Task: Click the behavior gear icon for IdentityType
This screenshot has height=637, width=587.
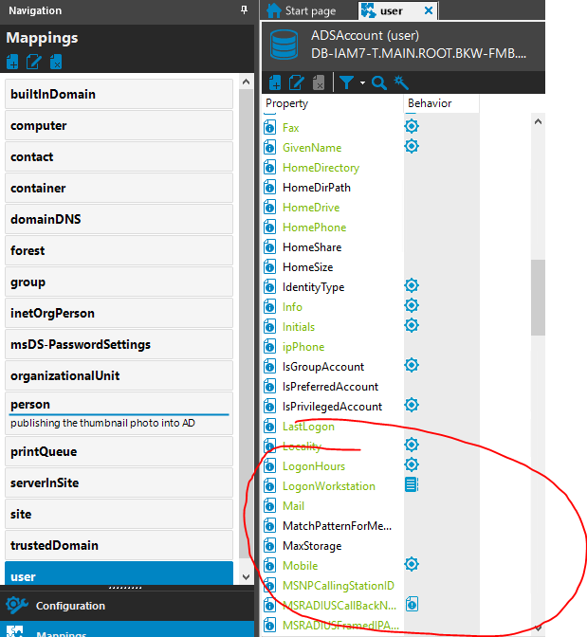Action: (x=412, y=285)
